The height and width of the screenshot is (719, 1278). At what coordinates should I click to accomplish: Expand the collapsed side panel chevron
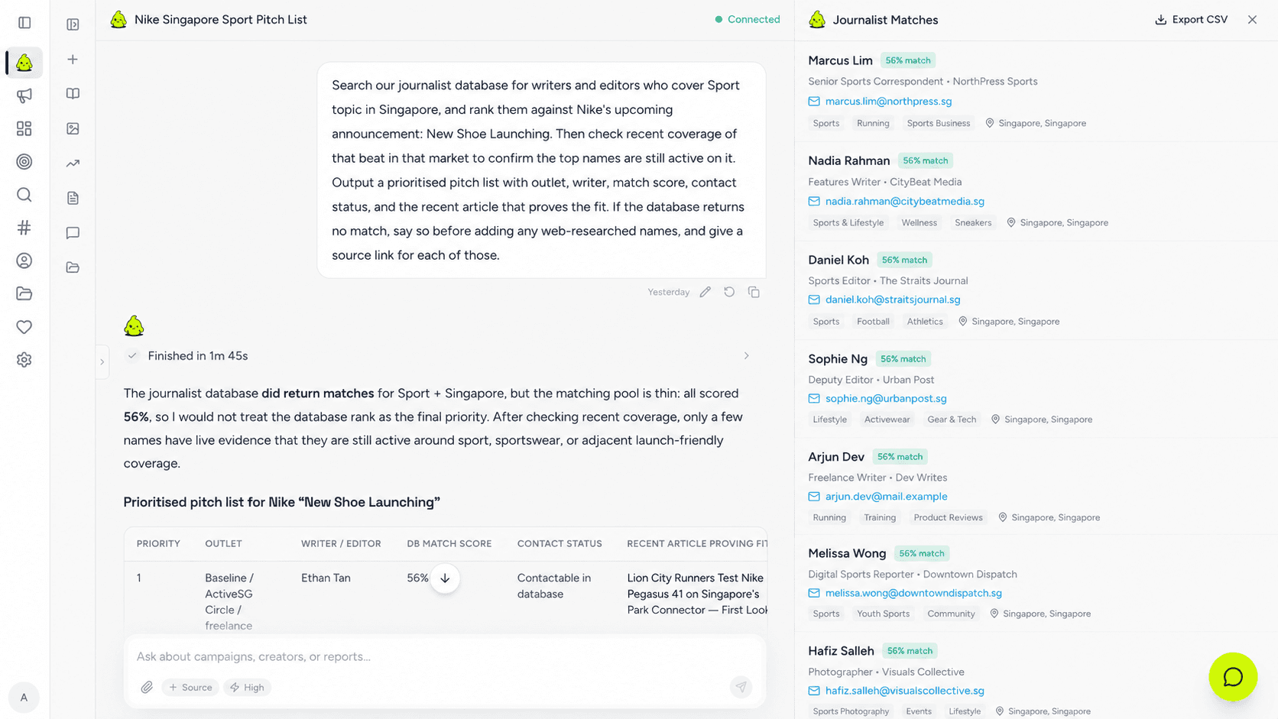click(102, 362)
